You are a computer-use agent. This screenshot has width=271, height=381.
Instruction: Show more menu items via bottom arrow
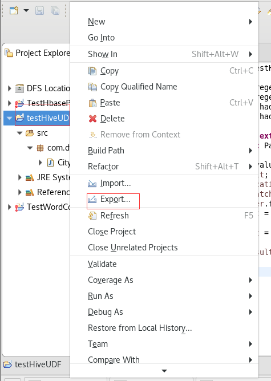tap(164, 371)
